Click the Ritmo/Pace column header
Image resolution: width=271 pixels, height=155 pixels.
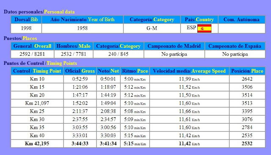coord(135,71)
